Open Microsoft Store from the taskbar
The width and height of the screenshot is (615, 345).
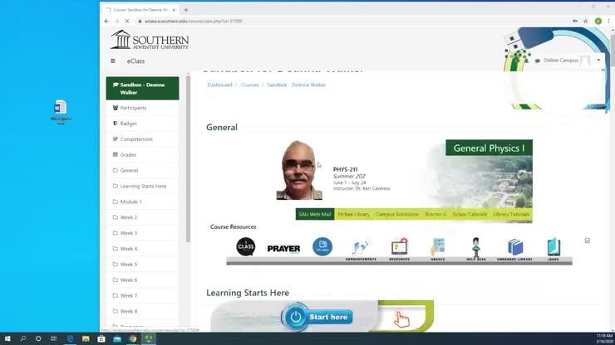[101, 338]
